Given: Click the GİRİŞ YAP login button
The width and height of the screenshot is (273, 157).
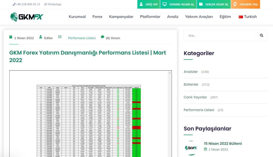Looking at the screenshot, I should [x=149, y=4].
